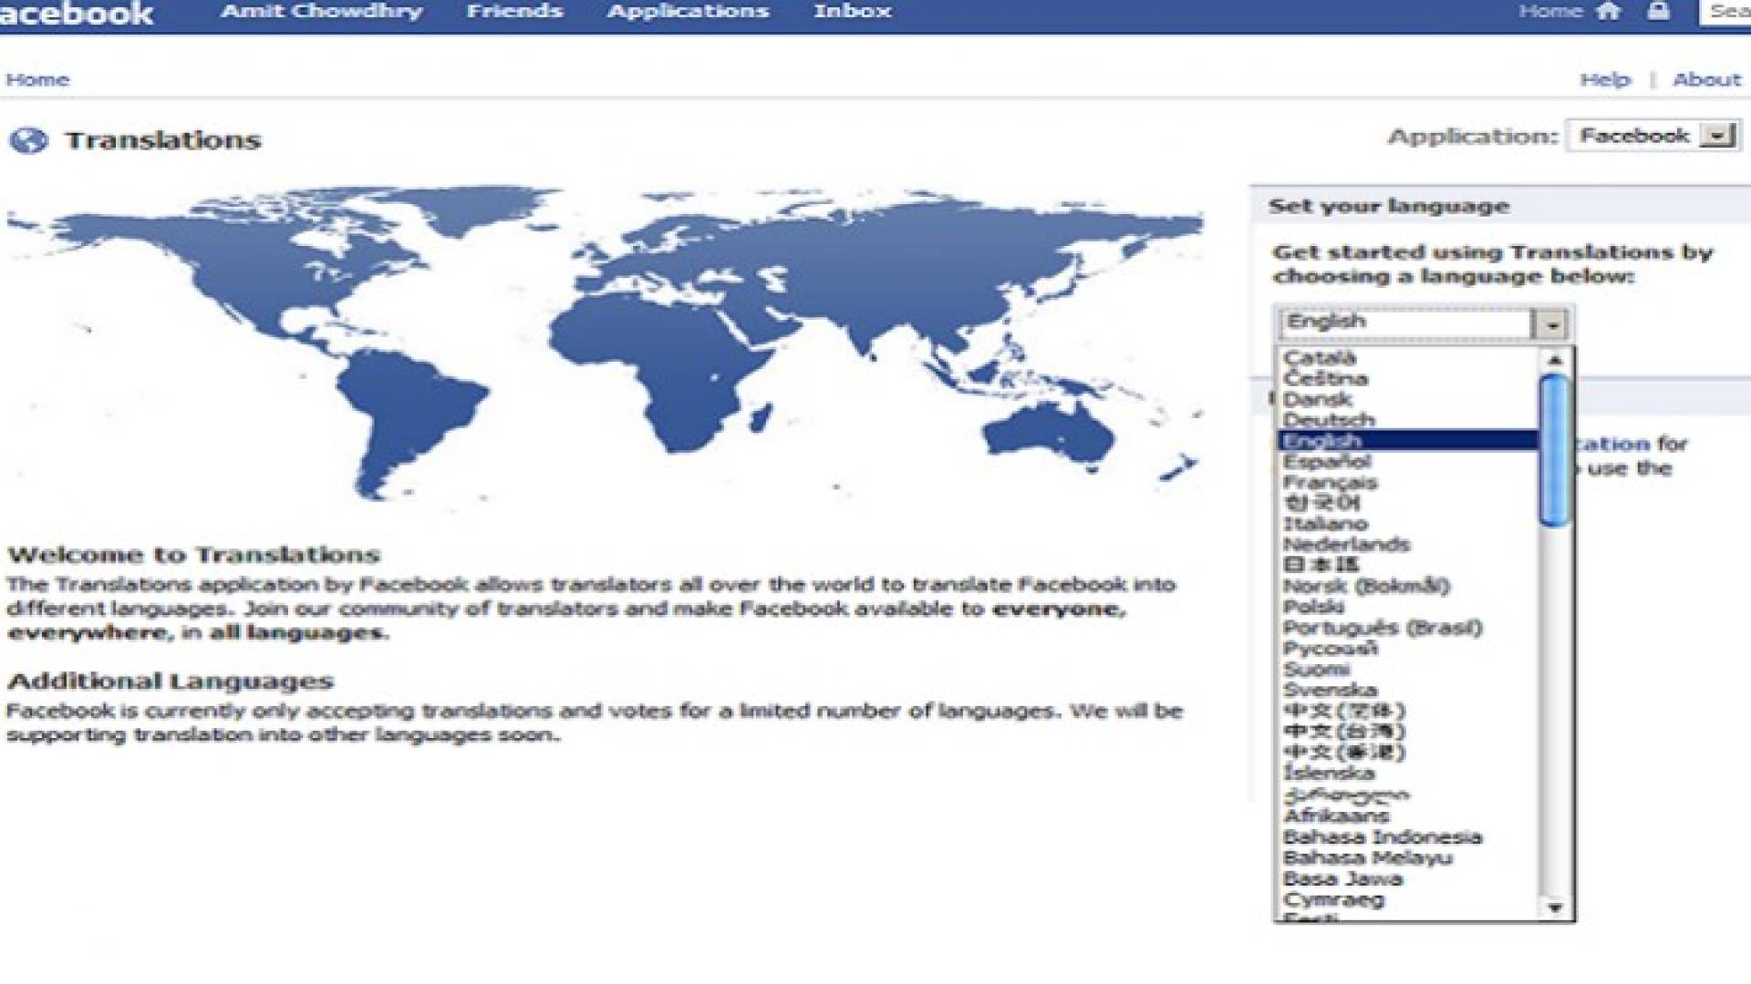Select Español from the language list
The height and width of the screenshot is (984, 1751).
click(x=1327, y=462)
